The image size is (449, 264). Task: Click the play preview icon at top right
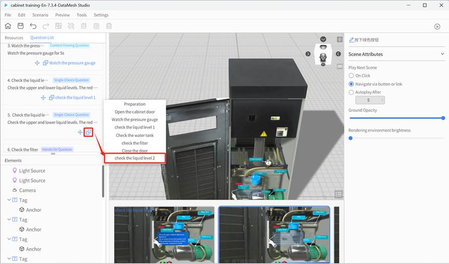pos(437,26)
